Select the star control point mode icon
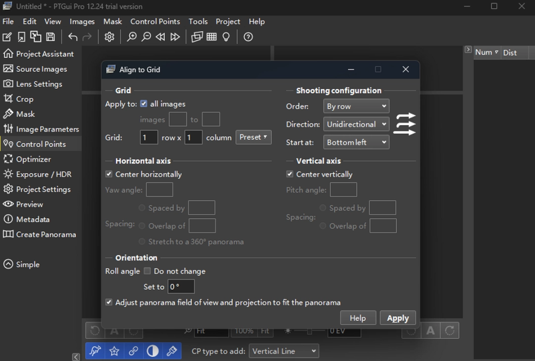This screenshot has height=361, width=535. point(114,351)
